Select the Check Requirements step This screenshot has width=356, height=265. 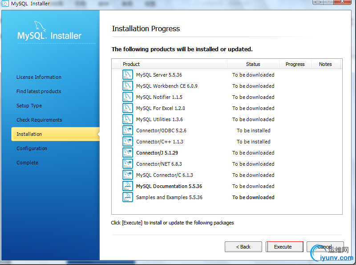coord(39,120)
